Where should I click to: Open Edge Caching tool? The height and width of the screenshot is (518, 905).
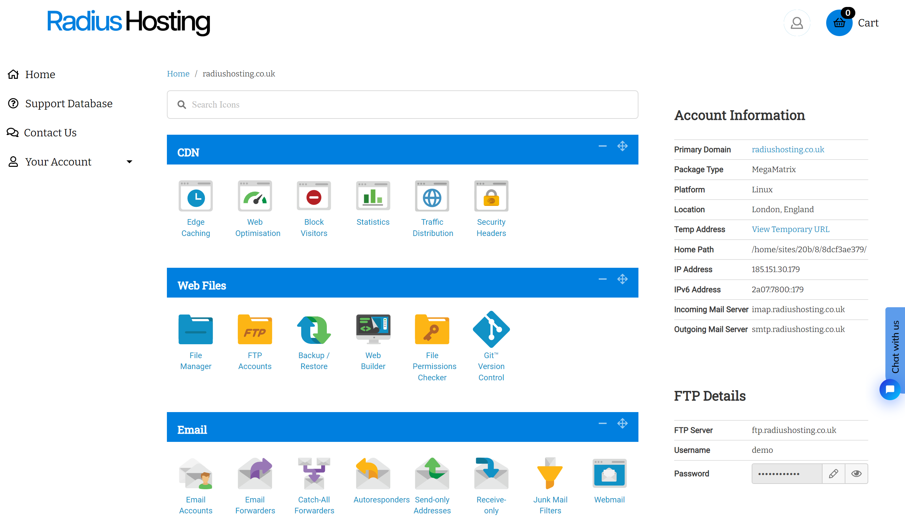pos(195,209)
